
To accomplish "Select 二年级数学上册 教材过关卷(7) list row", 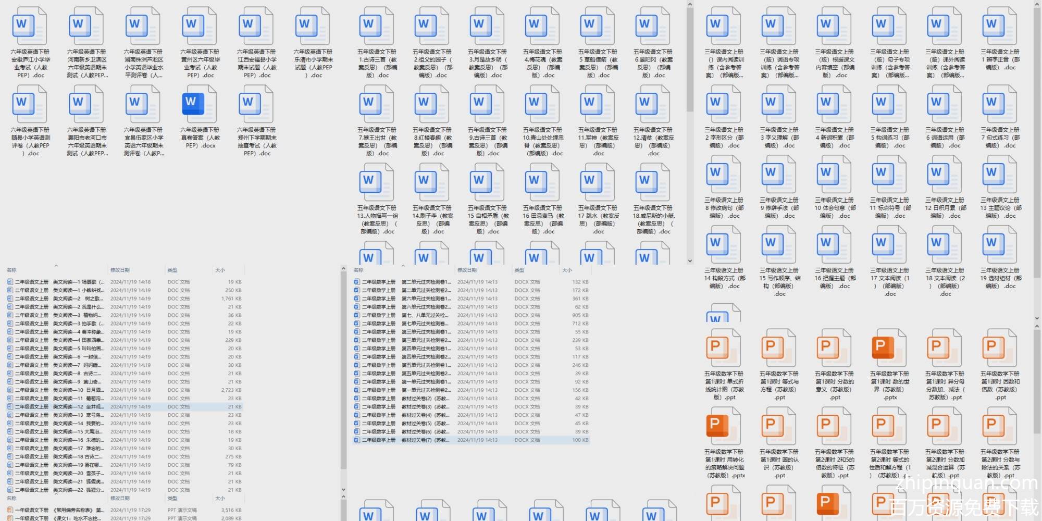I will click(x=425, y=440).
